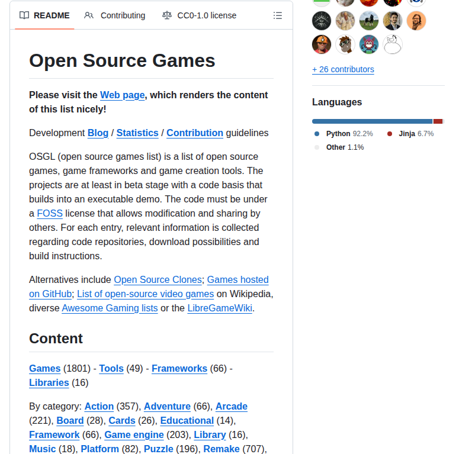The image size is (459, 454).
Task: Follow the Web page link
Action: click(x=123, y=95)
